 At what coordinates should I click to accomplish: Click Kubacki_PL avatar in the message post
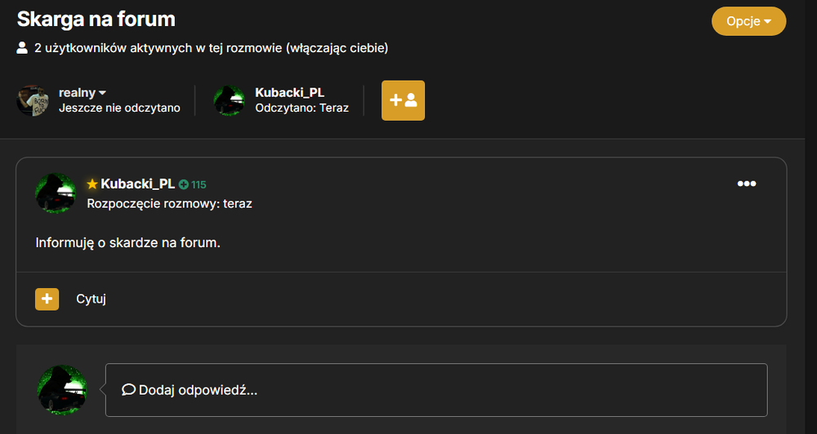(56, 193)
